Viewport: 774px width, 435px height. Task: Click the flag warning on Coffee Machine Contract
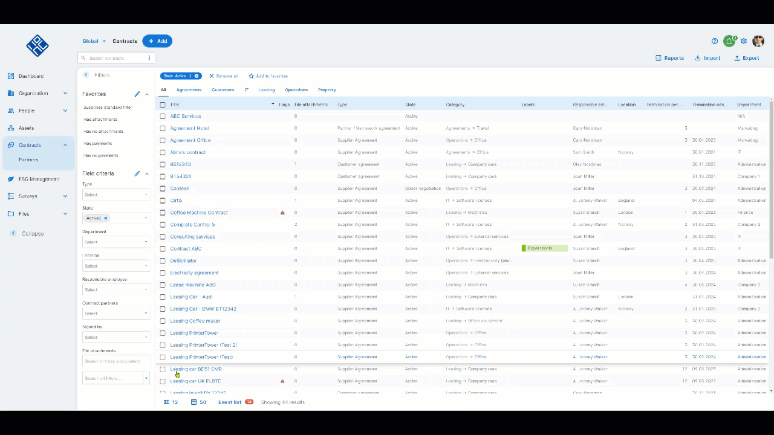(x=282, y=213)
